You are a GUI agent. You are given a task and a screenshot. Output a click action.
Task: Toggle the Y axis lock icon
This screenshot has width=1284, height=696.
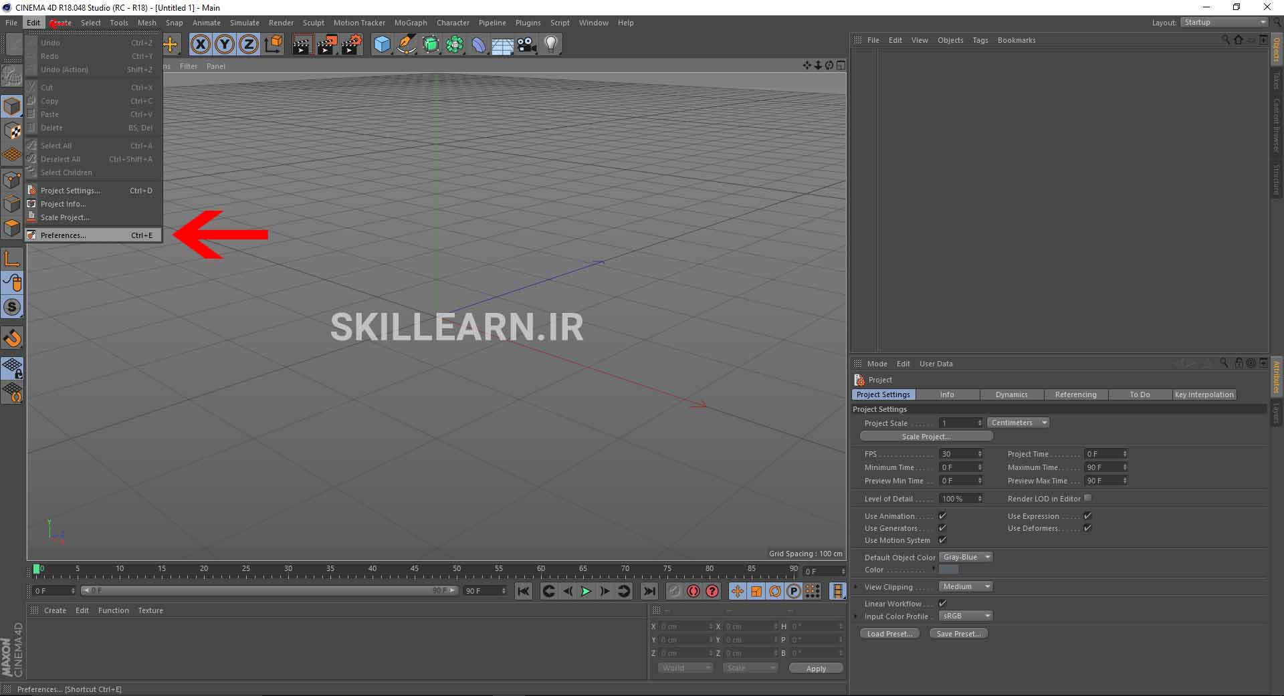coord(225,45)
